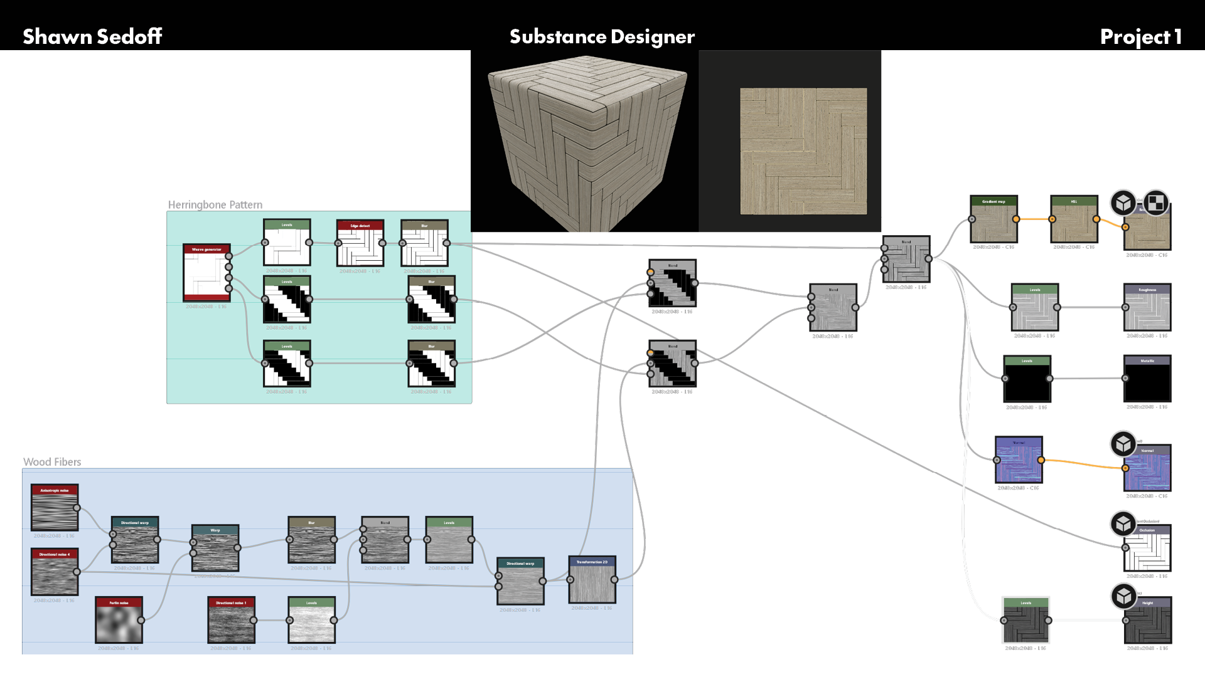1205x677 pixels.
Task: Select the Blur node in Wood Fibers frame
Action: [x=311, y=540]
